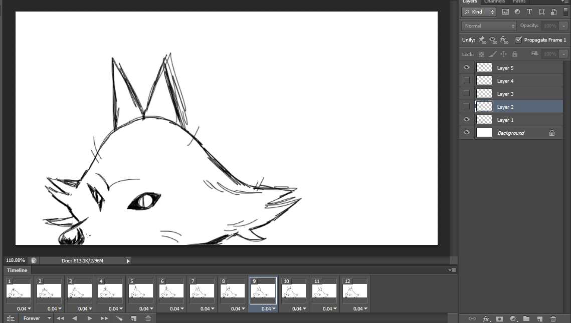Delete layer with Layers panel trash icon

tap(553, 318)
